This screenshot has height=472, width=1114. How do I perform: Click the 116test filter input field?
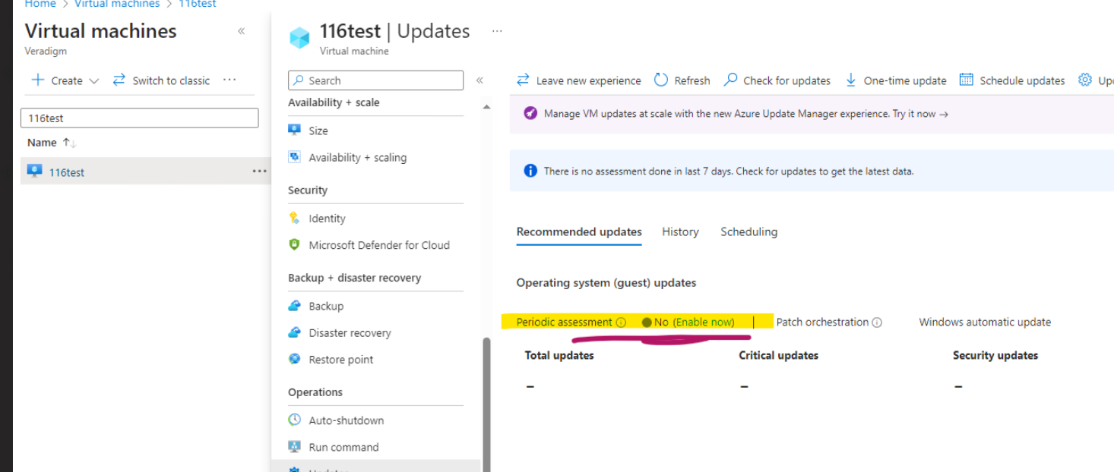pos(139,118)
